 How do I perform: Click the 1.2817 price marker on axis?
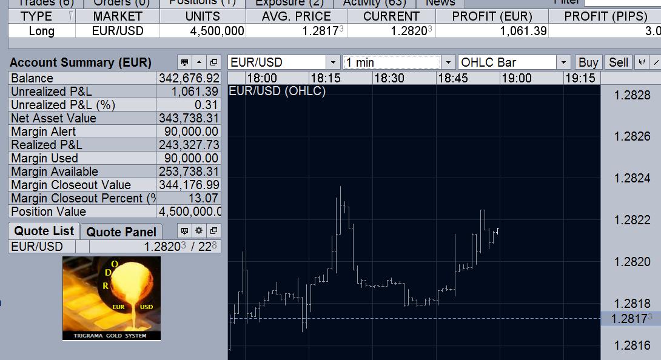631,319
